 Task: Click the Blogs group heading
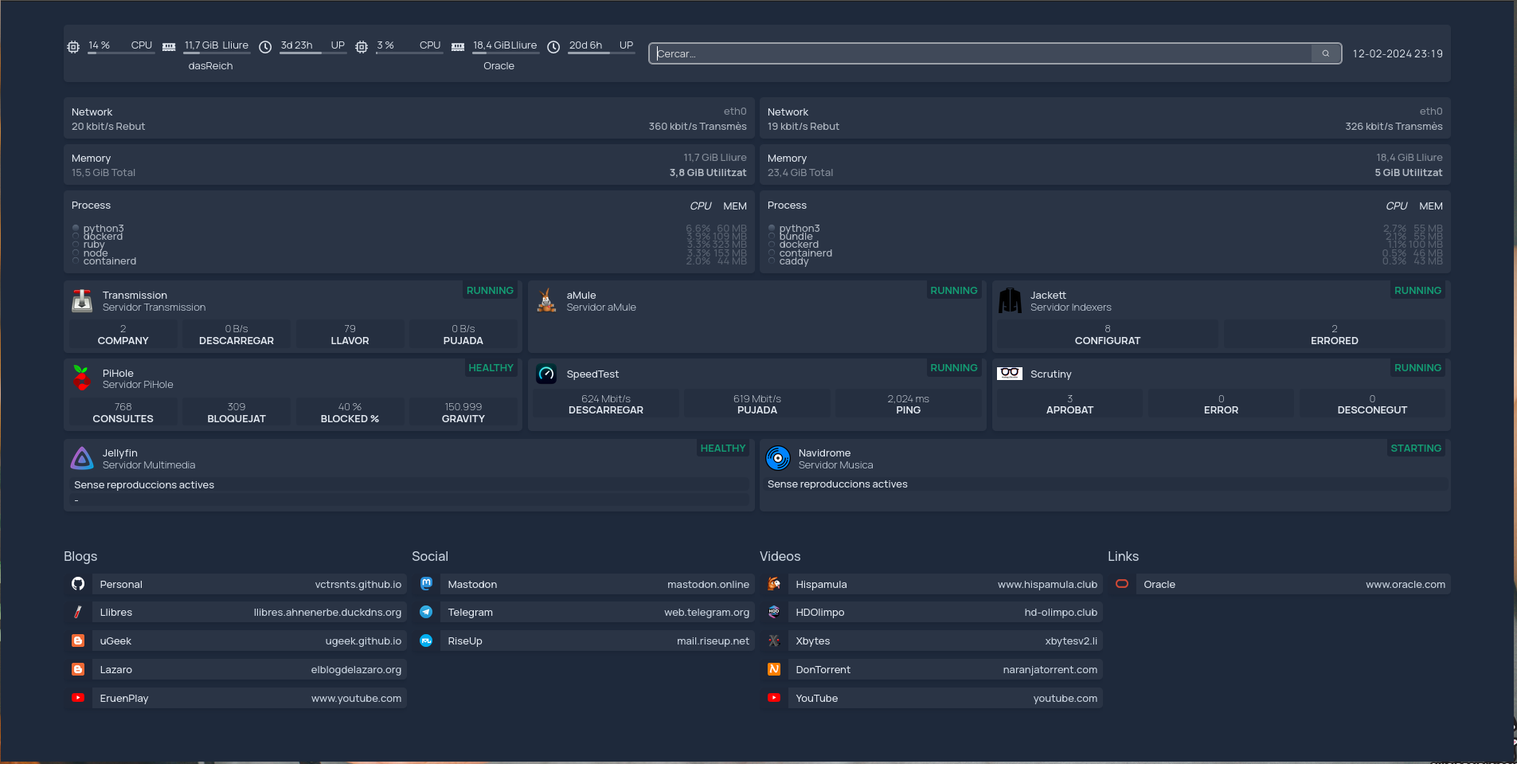coord(80,556)
